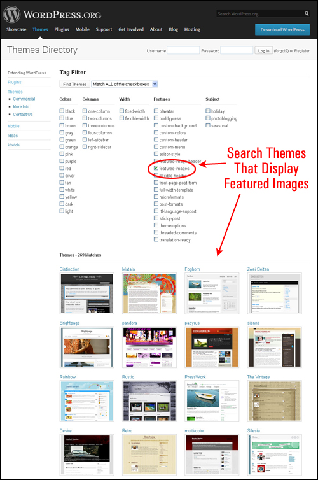Check the fixed-width option
The width and height of the screenshot is (318, 480).
tap(121, 111)
